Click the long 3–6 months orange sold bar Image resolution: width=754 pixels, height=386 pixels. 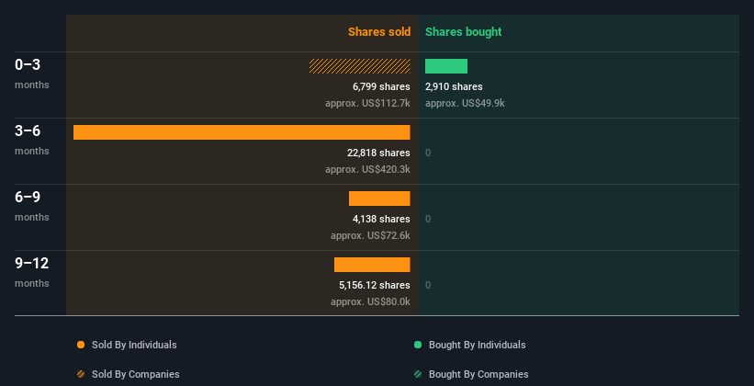[242, 132]
